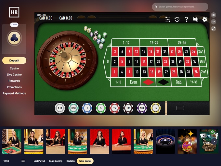The width and height of the screenshot is (221, 166).
Task: Toggle the game sound speaker icon
Action: [x=196, y=19]
